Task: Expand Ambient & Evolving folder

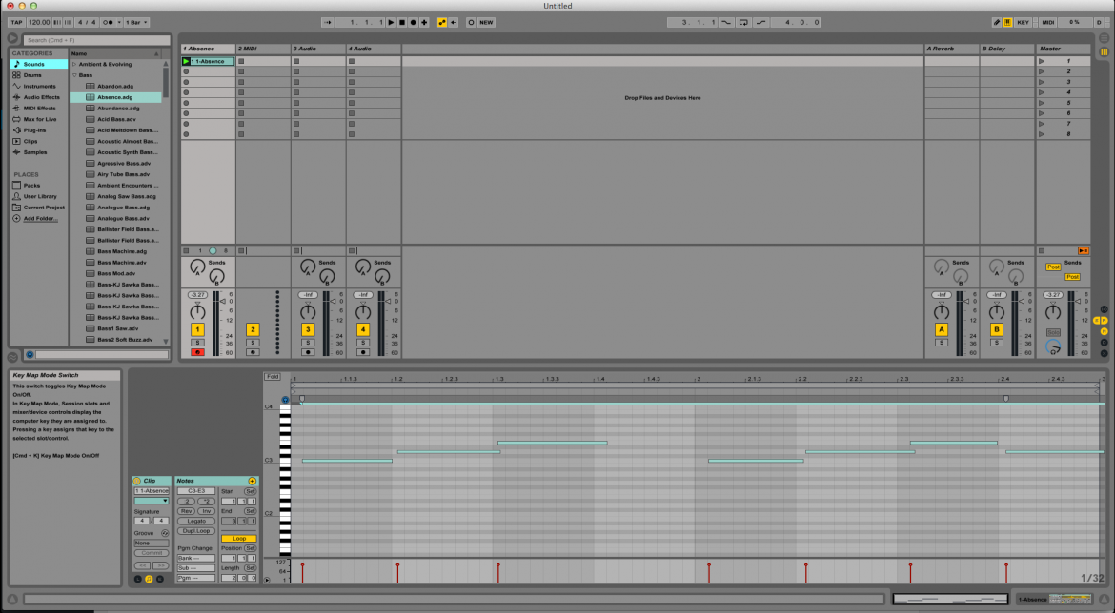Action: [74, 64]
